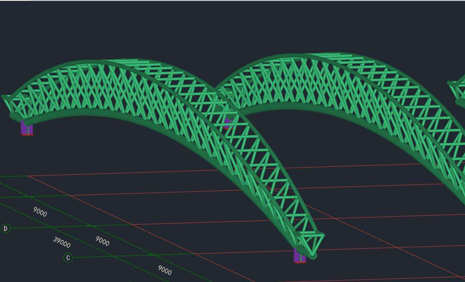Click the round tube end at front arch foot
This screenshot has height=282, width=465.
312,255
